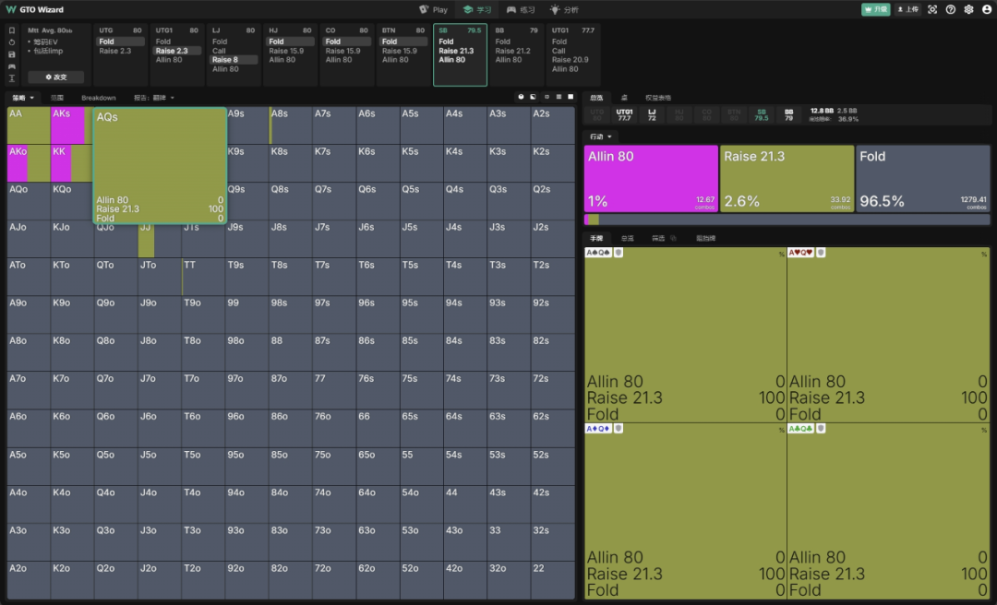
Task: Select Raise 21.2 in BB action card
Action: tap(512, 51)
